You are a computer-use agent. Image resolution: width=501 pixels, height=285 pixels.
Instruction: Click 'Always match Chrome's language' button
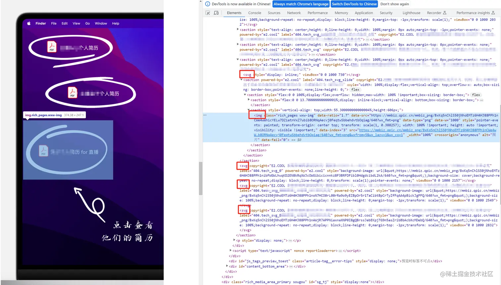[301, 4]
